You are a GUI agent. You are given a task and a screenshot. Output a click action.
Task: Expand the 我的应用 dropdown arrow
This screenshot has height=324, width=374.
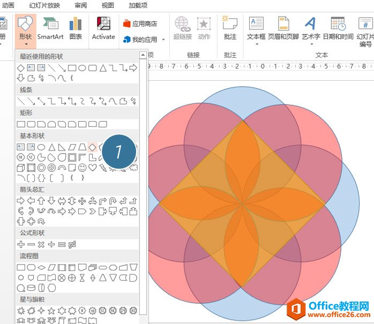coord(163,40)
